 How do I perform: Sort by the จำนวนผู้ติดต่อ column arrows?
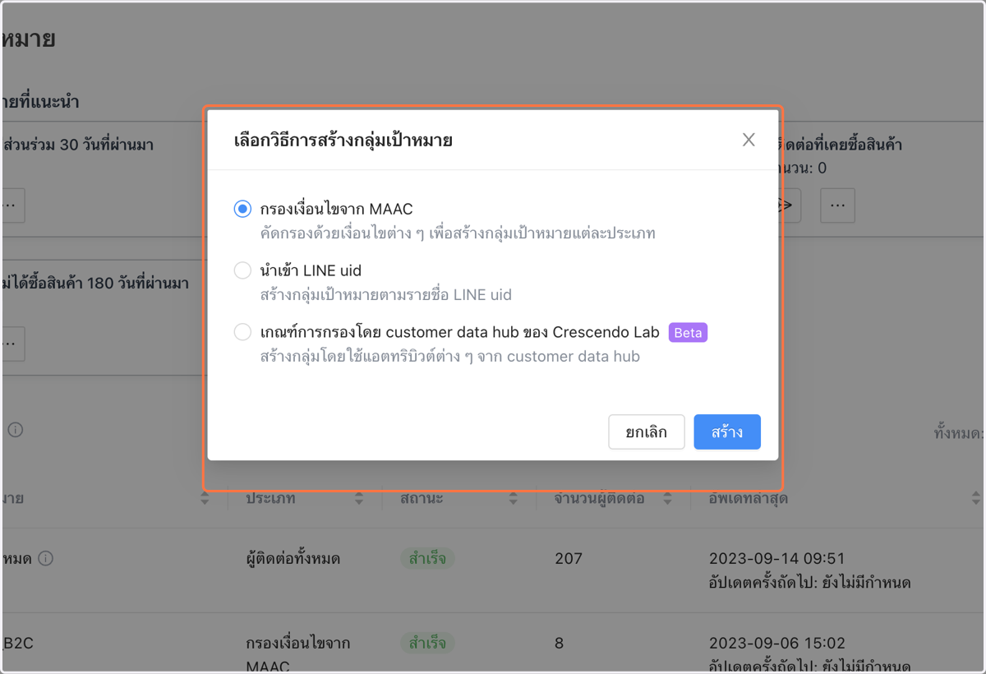(667, 498)
